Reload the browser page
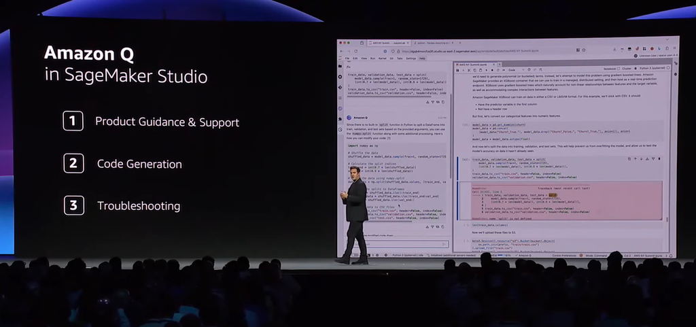This screenshot has width=696, height=327. 356,52
